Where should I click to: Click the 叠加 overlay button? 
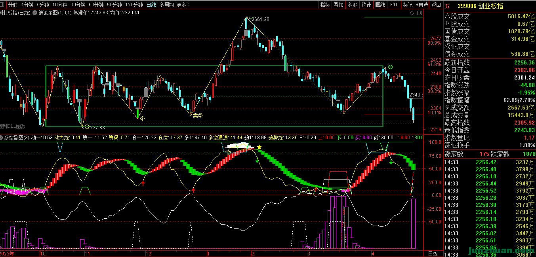(x=339, y=5)
